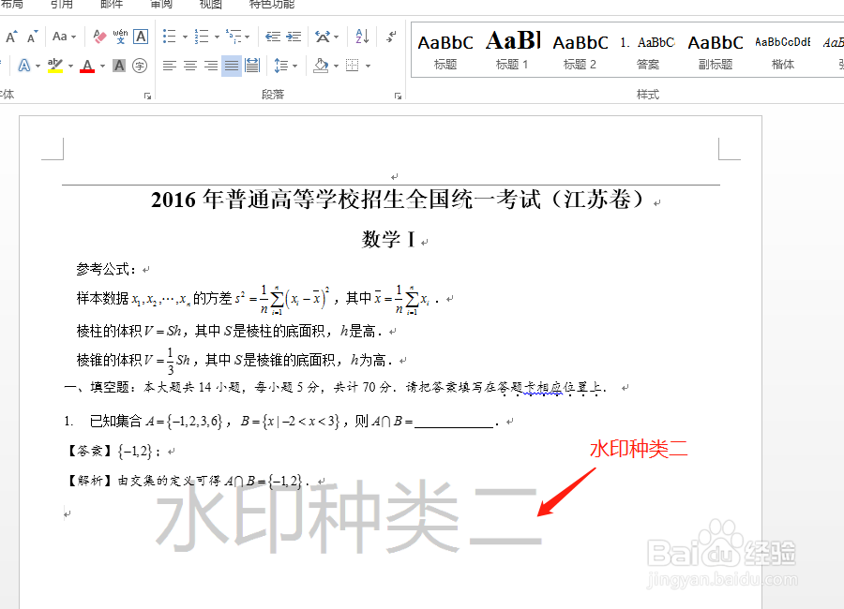Switch to the 审阅 ribbon tab
The image size is (844, 609).
(160, 7)
